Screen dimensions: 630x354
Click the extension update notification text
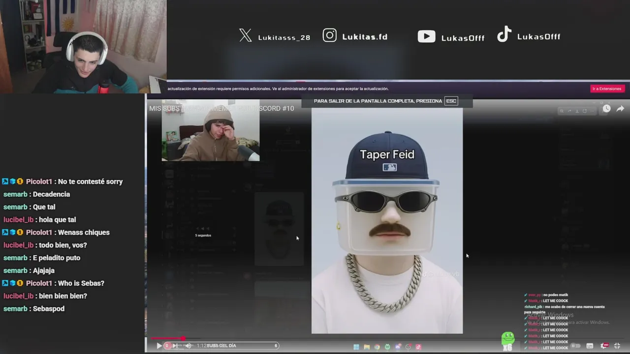pos(278,89)
